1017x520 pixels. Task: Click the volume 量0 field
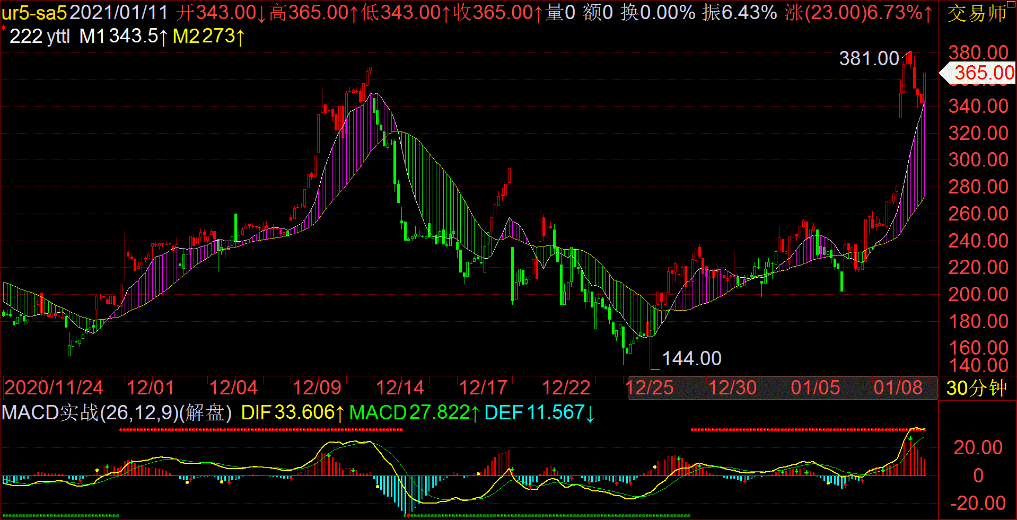click(560, 13)
